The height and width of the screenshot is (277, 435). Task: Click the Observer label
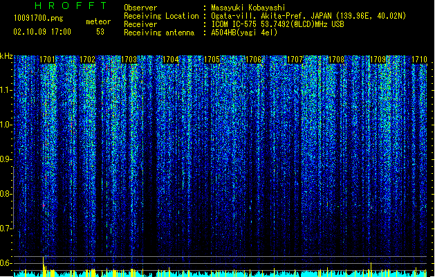140,8
